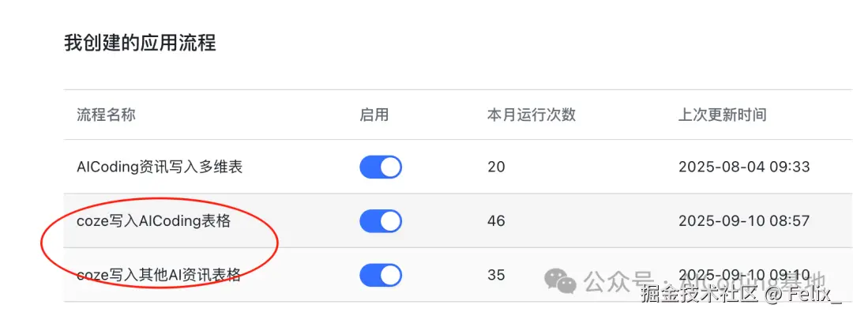Screen dimensions: 853x316
Task: Open the coze写入其他AI资讯表格 flow
Action: point(159,276)
